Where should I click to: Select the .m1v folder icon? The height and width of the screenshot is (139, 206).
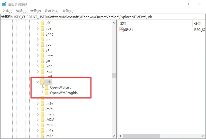pyautogui.click(x=42, y=104)
